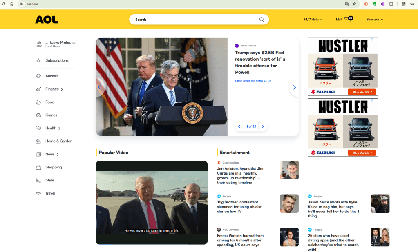
Task: Select Shopping in the sidebar
Action: [53, 167]
